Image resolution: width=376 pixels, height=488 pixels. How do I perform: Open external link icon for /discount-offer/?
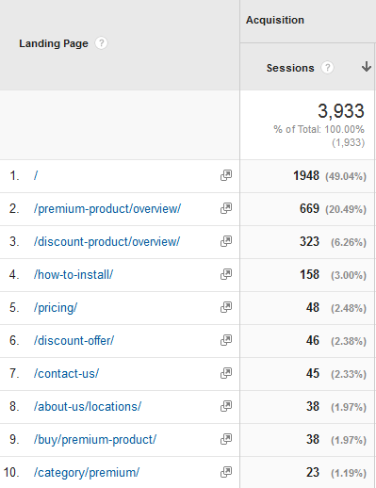tap(226, 340)
